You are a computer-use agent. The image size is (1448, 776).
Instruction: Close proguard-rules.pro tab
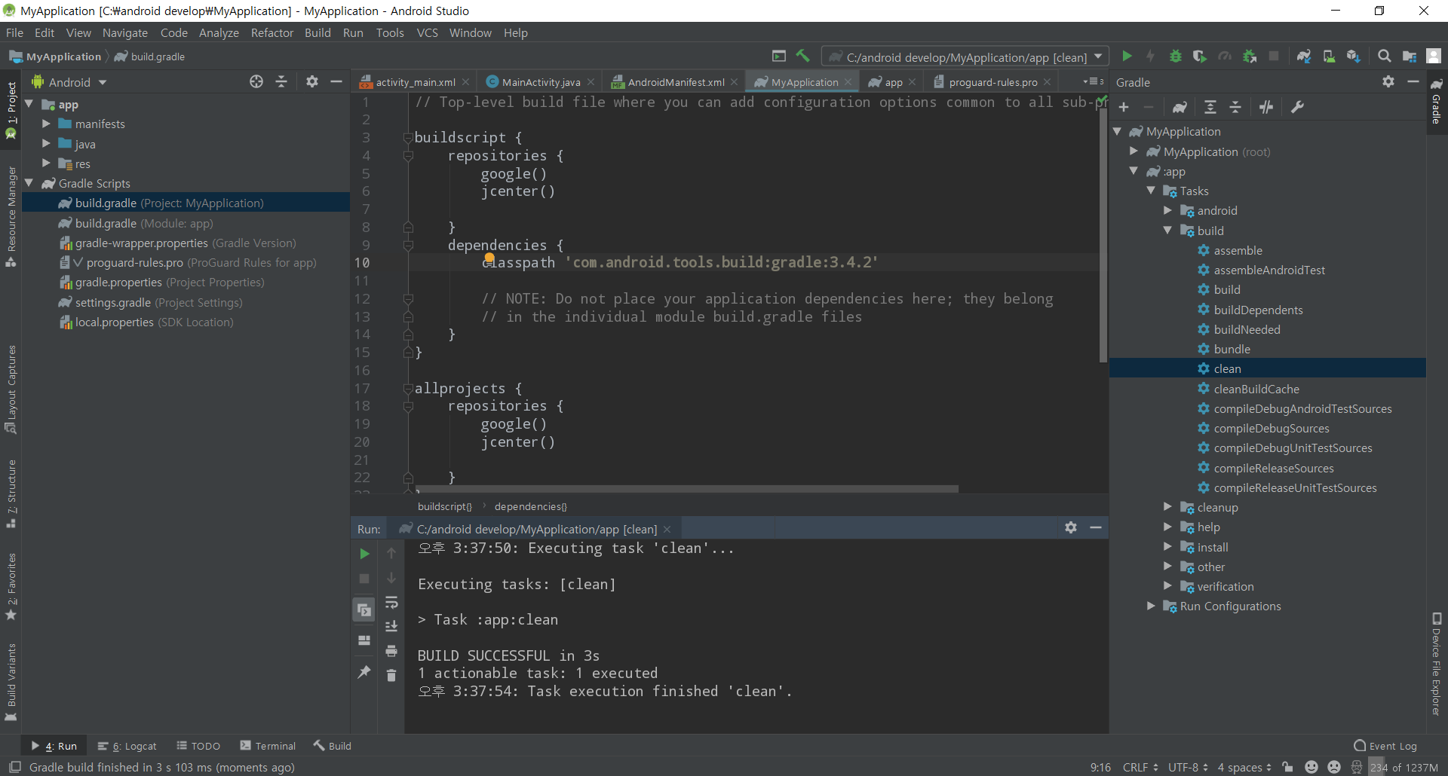coord(1048,82)
